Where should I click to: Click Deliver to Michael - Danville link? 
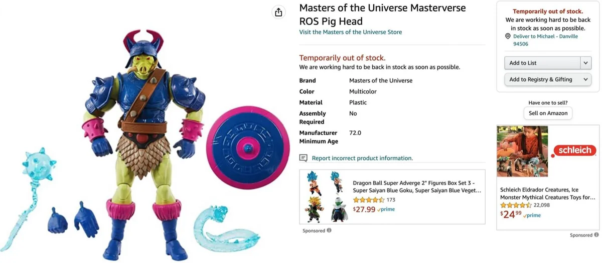click(545, 40)
